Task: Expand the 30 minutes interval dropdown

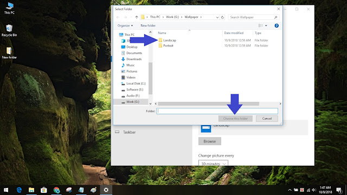Action: (x=213, y=164)
